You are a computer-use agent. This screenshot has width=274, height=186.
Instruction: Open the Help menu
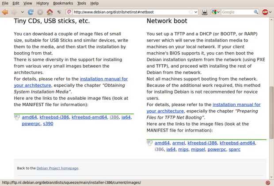(95, 3)
